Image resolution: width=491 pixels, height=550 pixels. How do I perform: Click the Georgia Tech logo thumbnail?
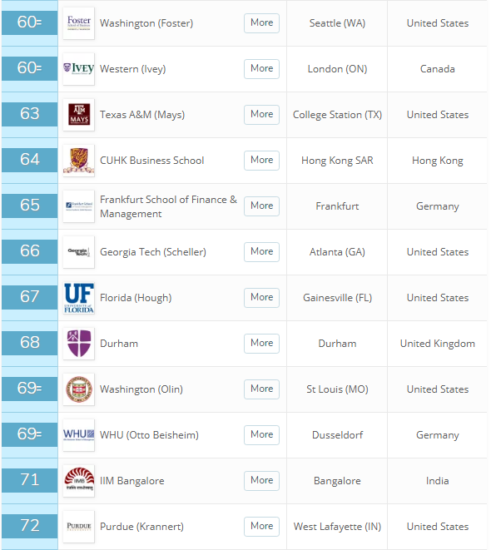pos(79,252)
